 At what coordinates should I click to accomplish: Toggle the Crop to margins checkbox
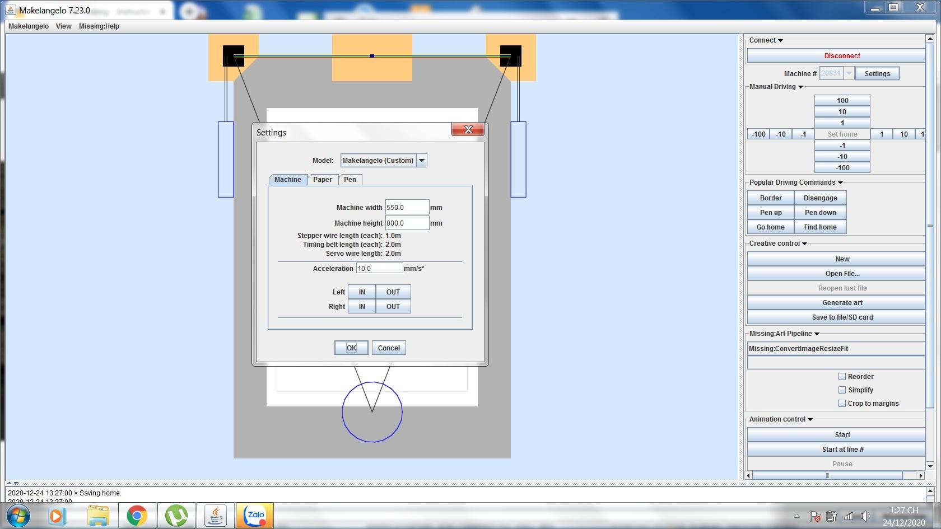pos(842,404)
